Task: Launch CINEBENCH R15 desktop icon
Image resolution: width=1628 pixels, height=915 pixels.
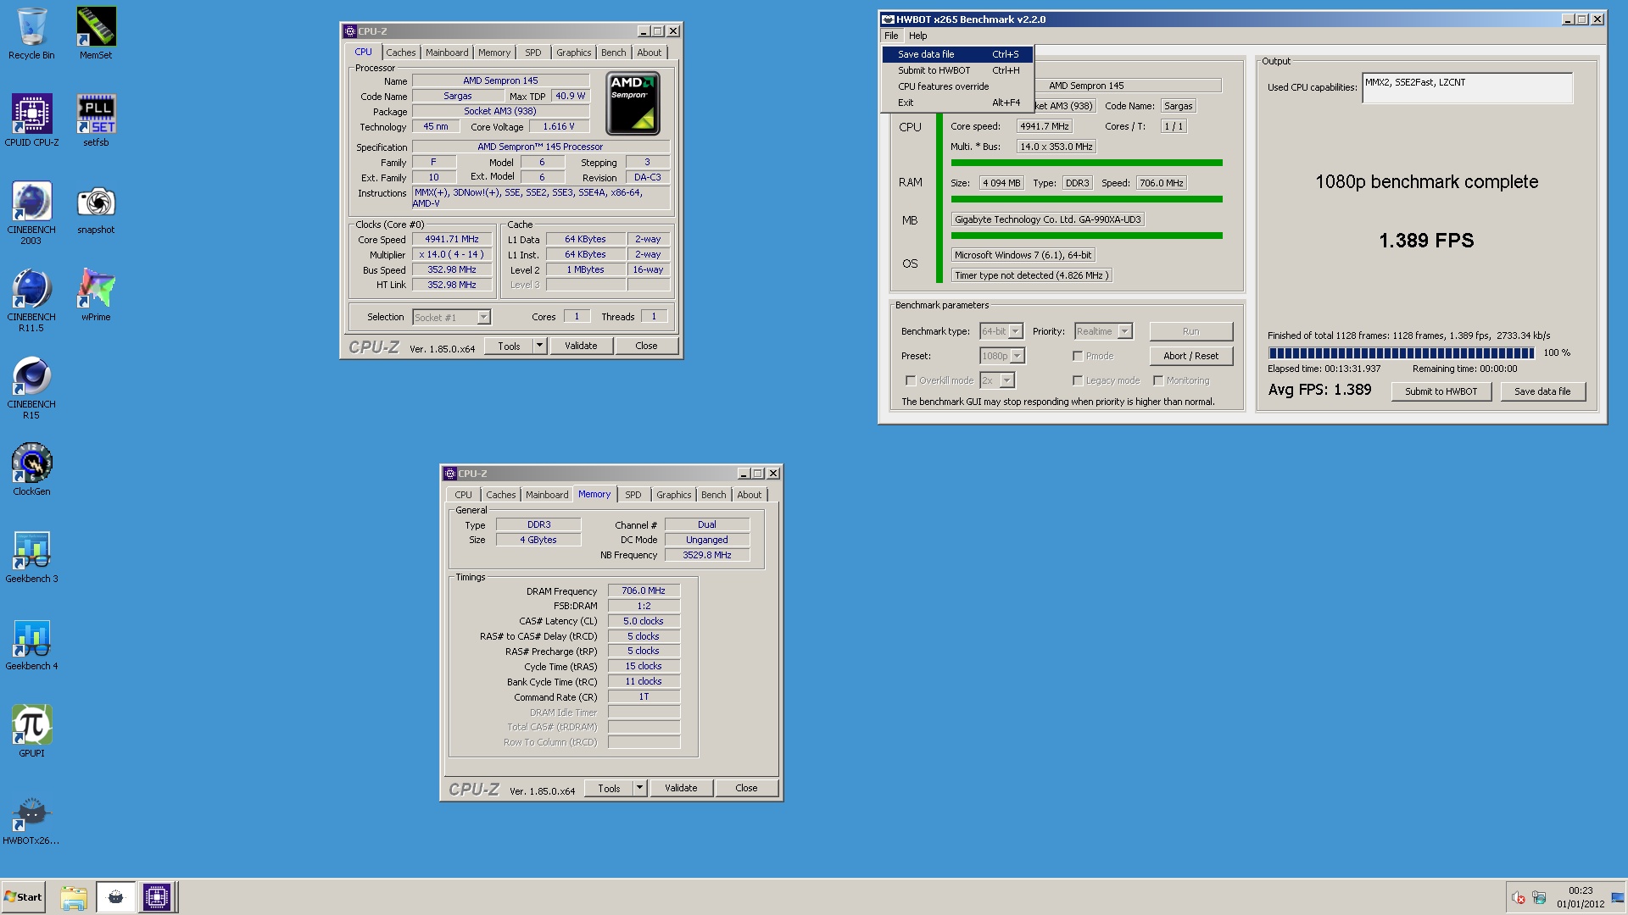Action: [31, 387]
